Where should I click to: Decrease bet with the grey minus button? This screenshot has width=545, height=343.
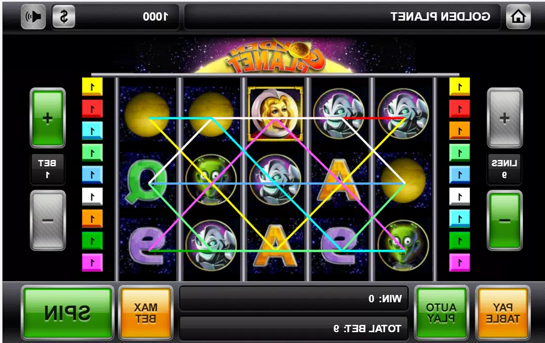[x=48, y=220]
